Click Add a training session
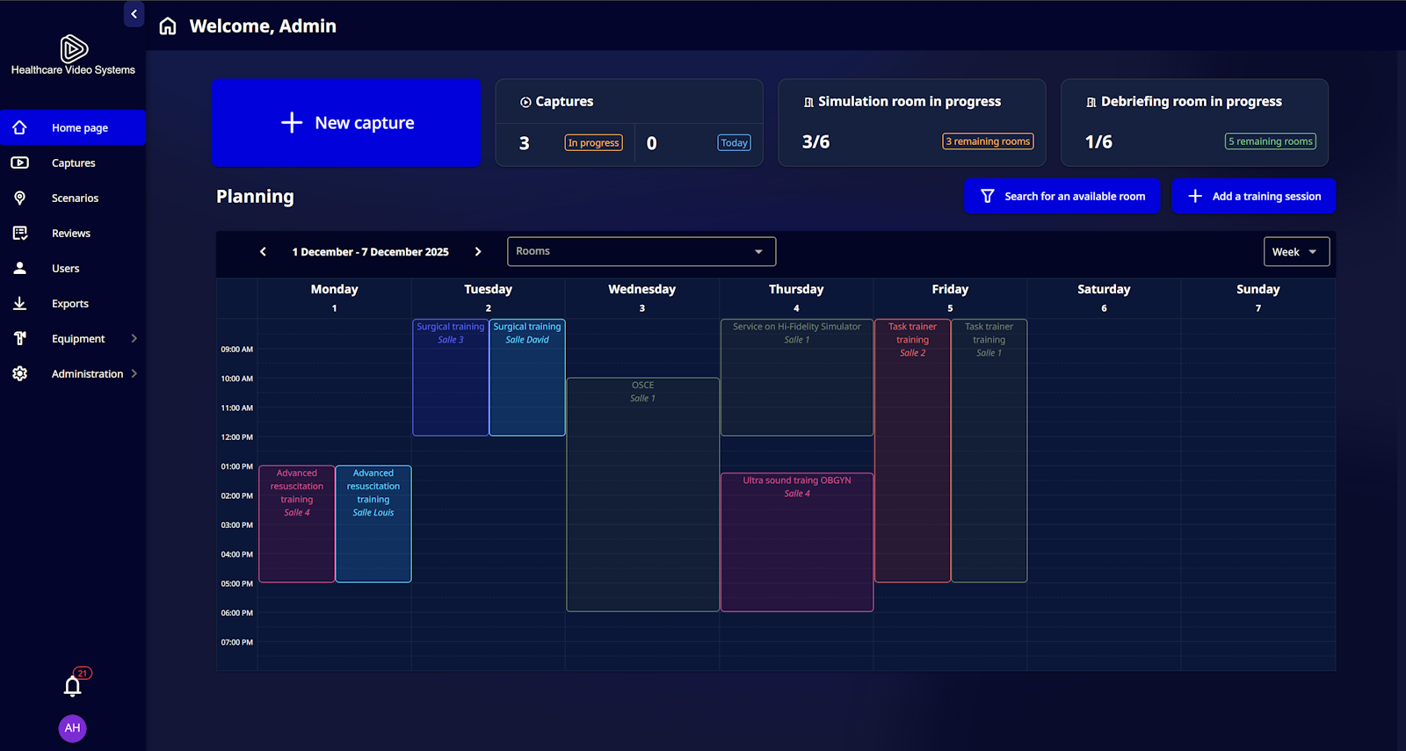Screen dimensions: 1406x751 point(1254,197)
